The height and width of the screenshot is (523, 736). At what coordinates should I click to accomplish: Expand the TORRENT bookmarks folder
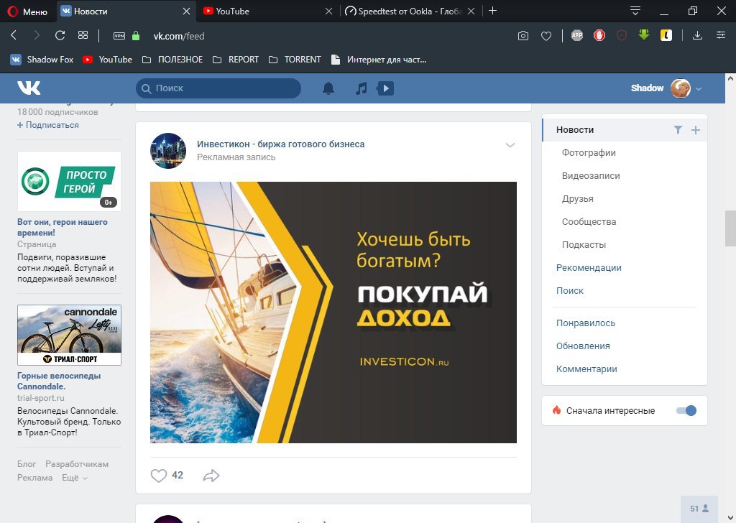(x=295, y=60)
